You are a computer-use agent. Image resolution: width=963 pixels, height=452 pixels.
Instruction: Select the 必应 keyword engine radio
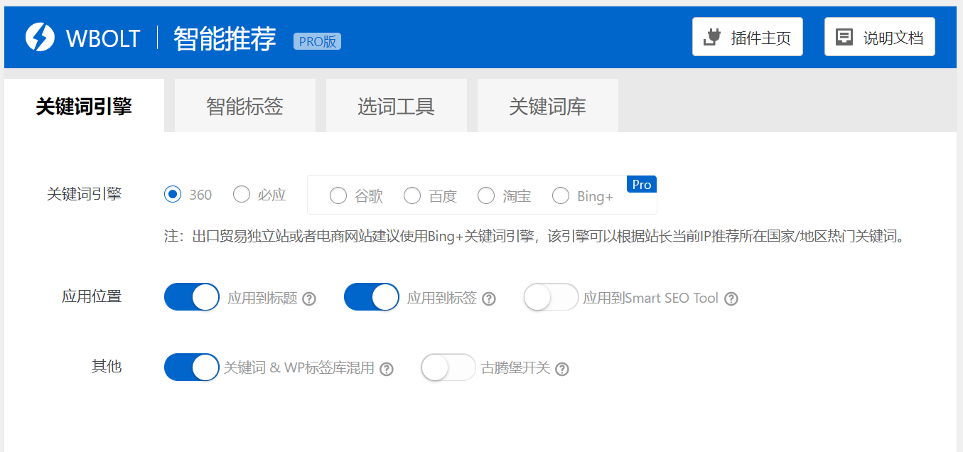pos(242,194)
